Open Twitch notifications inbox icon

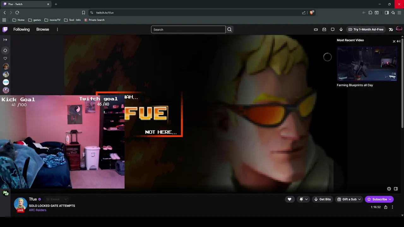(324, 29)
